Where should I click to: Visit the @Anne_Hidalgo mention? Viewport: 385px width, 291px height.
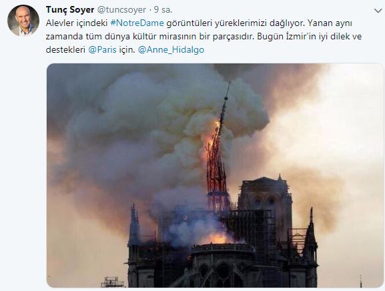pyautogui.click(x=171, y=50)
